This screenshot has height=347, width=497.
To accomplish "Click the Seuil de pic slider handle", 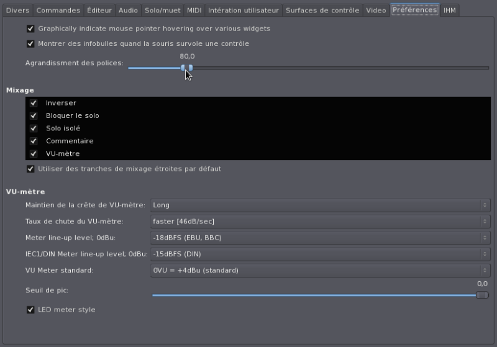I will [x=482, y=295].
